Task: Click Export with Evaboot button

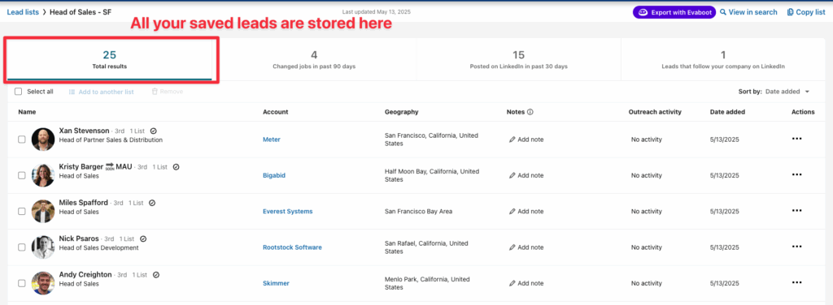Action: pos(674,12)
